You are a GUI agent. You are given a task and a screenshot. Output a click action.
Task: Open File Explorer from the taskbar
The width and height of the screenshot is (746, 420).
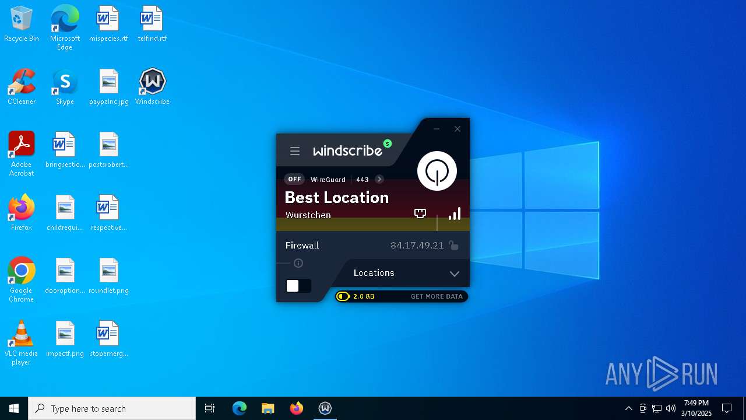(268, 408)
